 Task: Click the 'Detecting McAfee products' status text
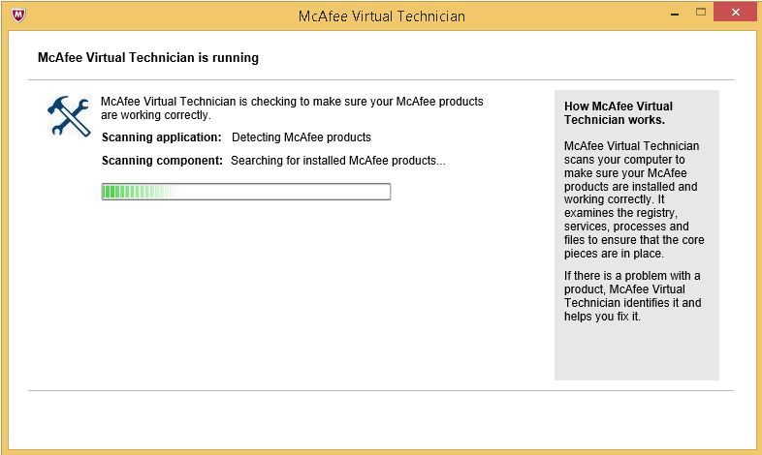(x=302, y=137)
